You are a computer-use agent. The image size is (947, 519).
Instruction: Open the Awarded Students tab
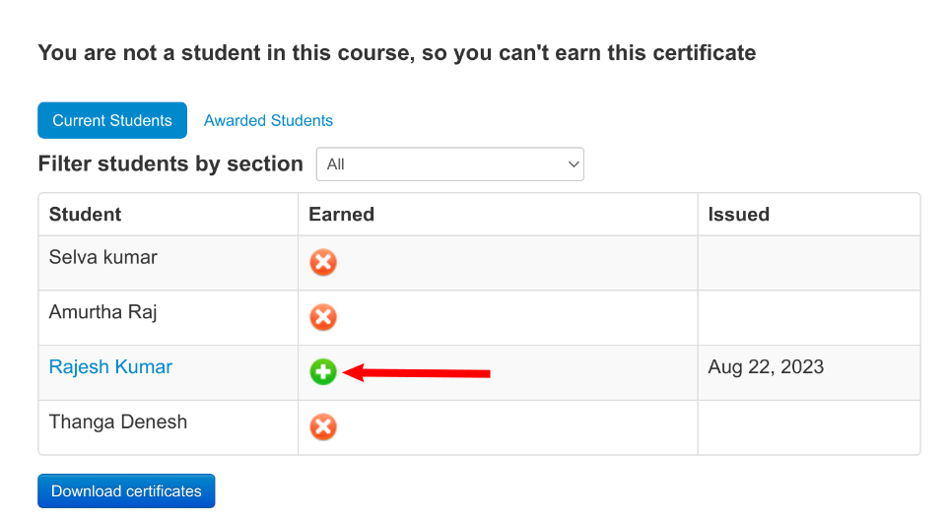[x=268, y=120]
